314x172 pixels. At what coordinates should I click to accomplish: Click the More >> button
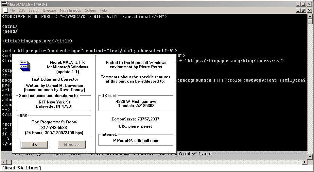click(72, 145)
